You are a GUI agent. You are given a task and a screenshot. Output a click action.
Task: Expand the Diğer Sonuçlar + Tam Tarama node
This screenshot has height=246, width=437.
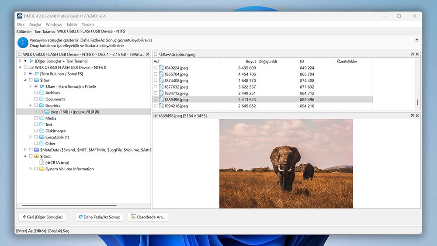click(x=20, y=61)
